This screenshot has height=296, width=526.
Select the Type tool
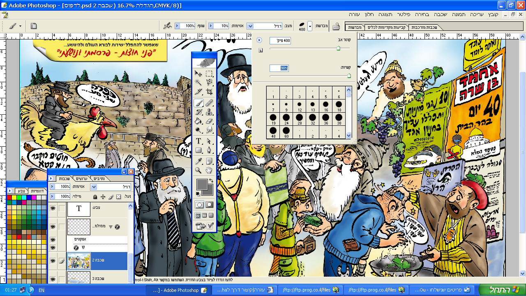click(199, 141)
